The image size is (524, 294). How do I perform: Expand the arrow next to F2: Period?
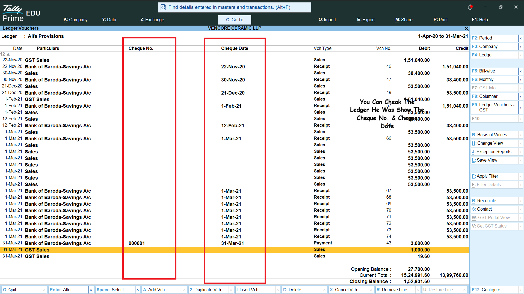[x=521, y=38]
